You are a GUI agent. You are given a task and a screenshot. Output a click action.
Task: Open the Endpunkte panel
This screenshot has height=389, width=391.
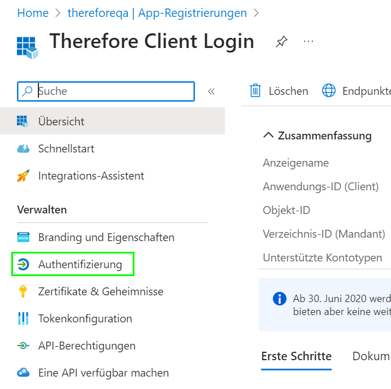point(357,91)
